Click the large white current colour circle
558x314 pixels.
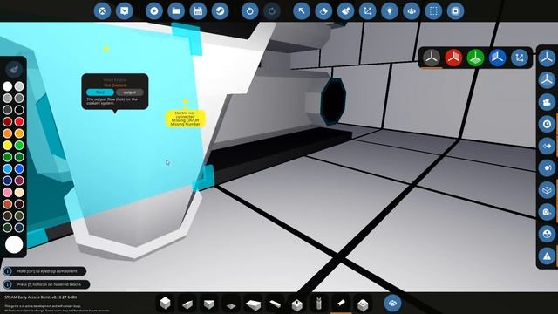(x=14, y=245)
